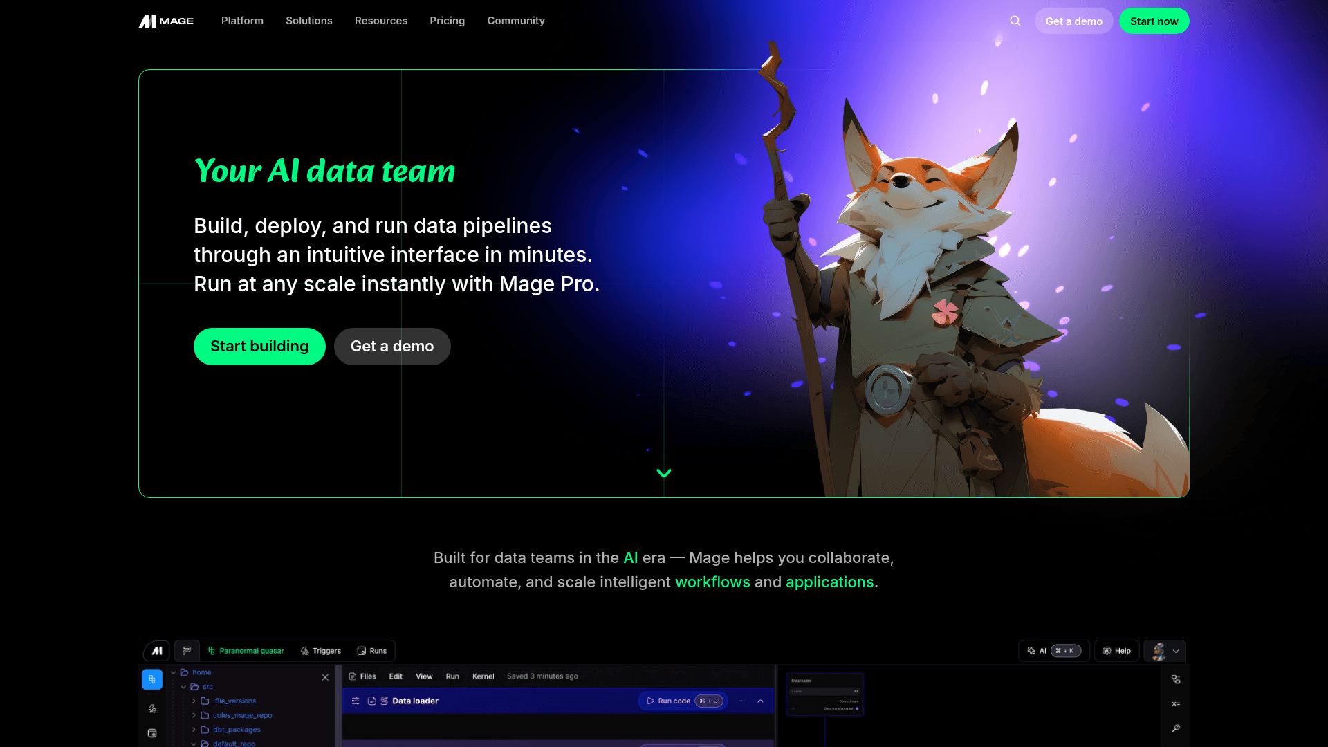Click the Mage logo icon in the workspace toolbar
Screen dimensions: 1328x747
pos(156,650)
